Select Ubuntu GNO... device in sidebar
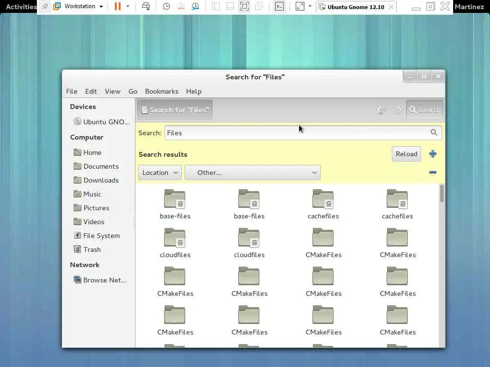The height and width of the screenshot is (367, 490). [102, 122]
